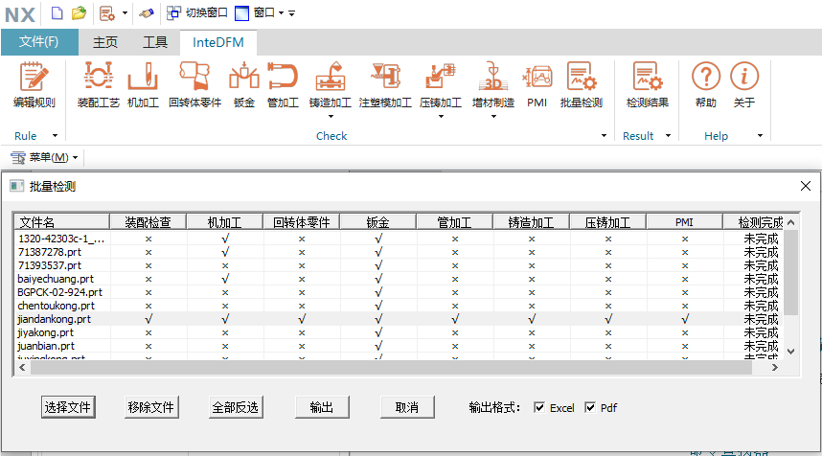Click the 输出 output button
This screenshot has height=456, width=822.
coord(322,407)
